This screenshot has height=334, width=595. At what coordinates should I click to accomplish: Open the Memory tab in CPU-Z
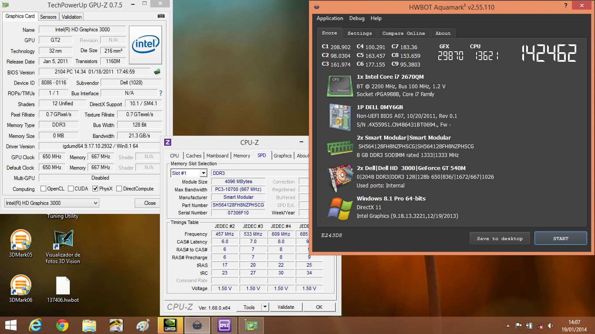[242, 156]
